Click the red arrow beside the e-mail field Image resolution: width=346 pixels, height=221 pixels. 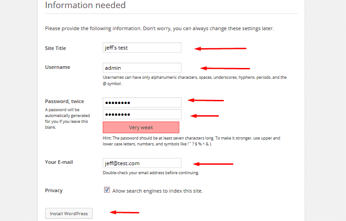213,164
